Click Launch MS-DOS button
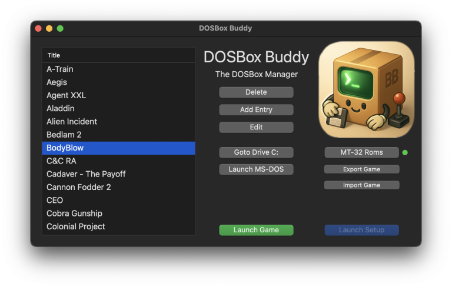 point(256,169)
